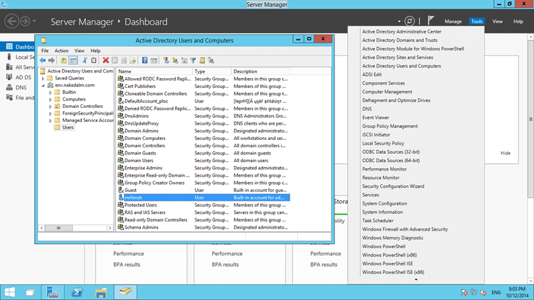Screen dimensions: 534x300
Task: Click the Find objects toolbar icon
Action: pyautogui.click(x=202, y=61)
